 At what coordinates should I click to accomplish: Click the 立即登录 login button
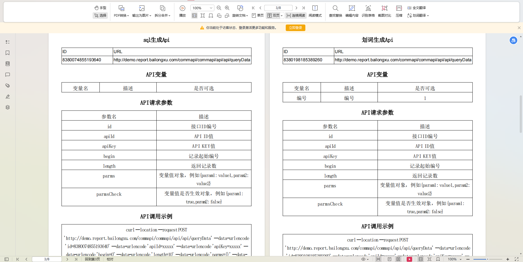pyautogui.click(x=295, y=28)
